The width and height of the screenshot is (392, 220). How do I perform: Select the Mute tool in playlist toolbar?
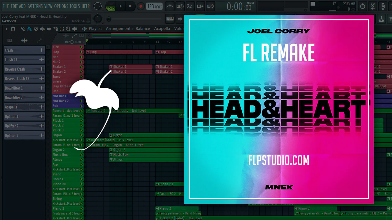[x=42, y=29]
